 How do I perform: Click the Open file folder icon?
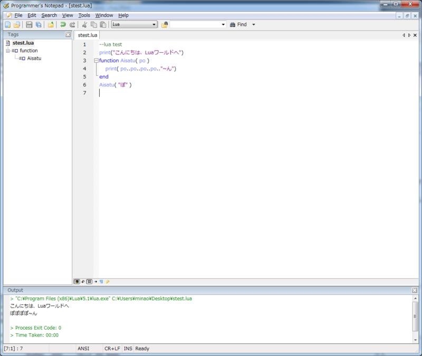click(17, 25)
